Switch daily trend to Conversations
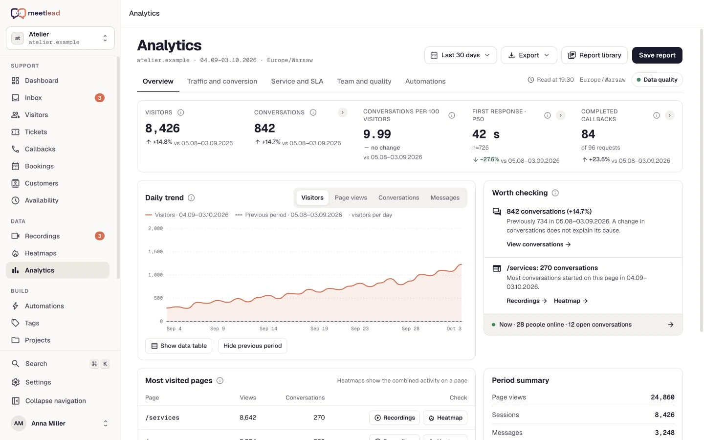The image size is (704, 440). coord(398,198)
